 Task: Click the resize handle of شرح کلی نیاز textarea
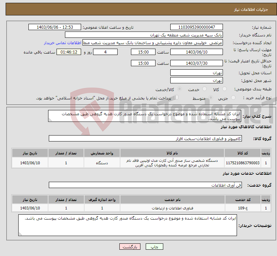(x=50, y=120)
